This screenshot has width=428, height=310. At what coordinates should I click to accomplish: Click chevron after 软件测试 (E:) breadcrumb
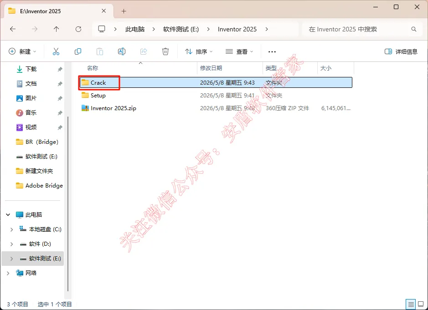[x=208, y=29]
